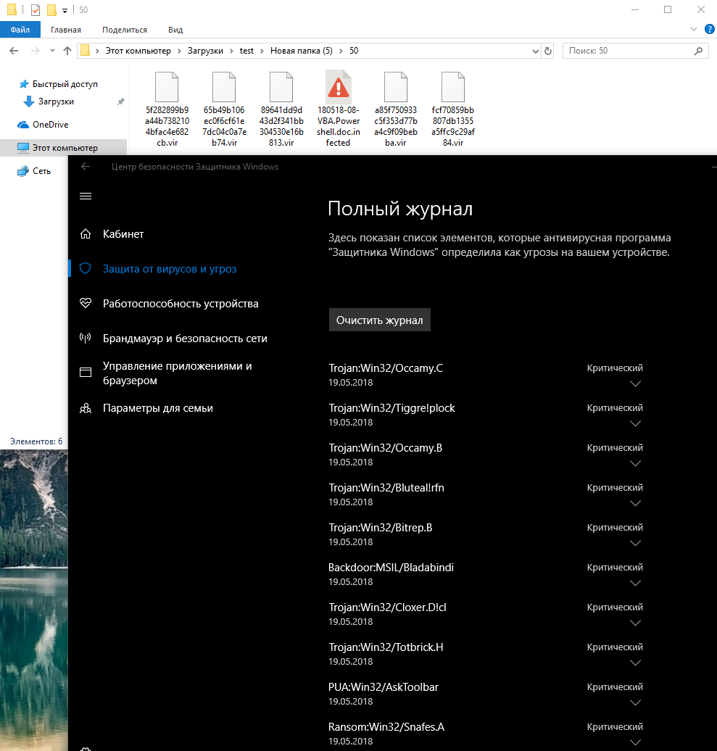Click Очистить журнал button
This screenshot has width=717, height=751.
(x=379, y=320)
